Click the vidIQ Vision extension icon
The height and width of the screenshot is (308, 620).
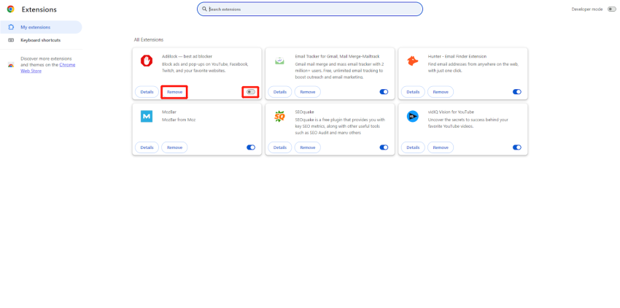pos(413,116)
